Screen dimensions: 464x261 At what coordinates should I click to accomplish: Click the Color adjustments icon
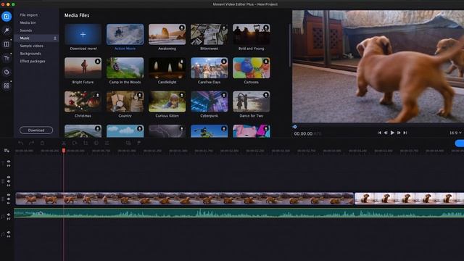point(96,144)
